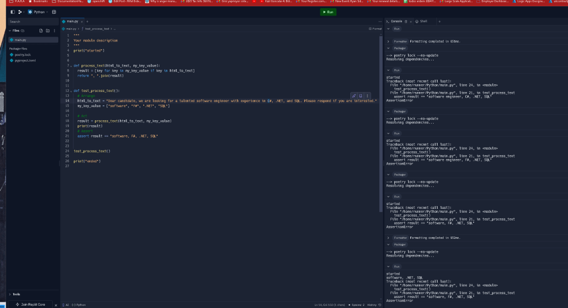Click test_process_text in the breadcrumb
568x308 pixels.
coord(97,29)
